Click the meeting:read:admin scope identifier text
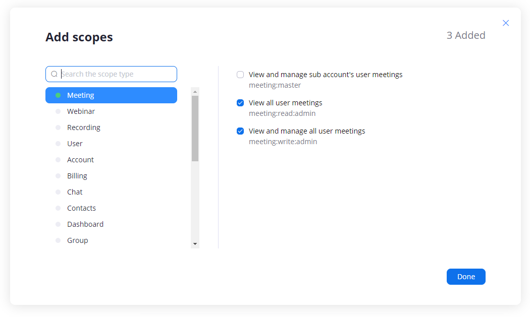Screen dimensions: 530x317 tap(282, 113)
